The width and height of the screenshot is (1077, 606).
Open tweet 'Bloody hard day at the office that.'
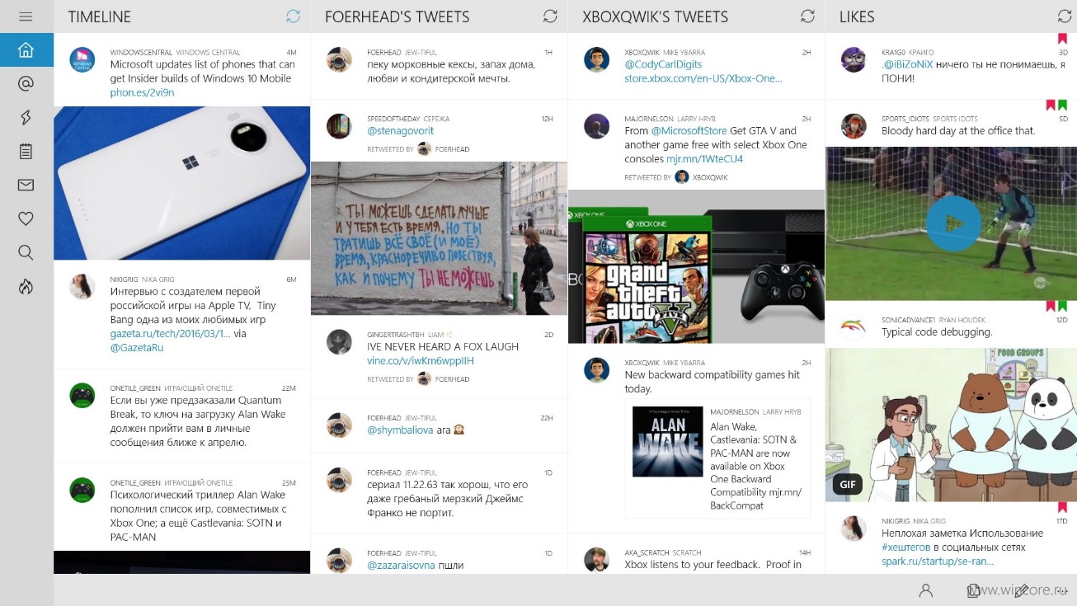tap(957, 131)
